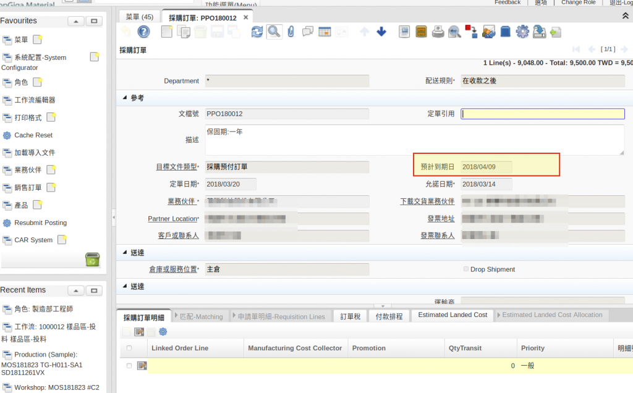Collapse the header with double chevron

pyautogui.click(x=625, y=15)
